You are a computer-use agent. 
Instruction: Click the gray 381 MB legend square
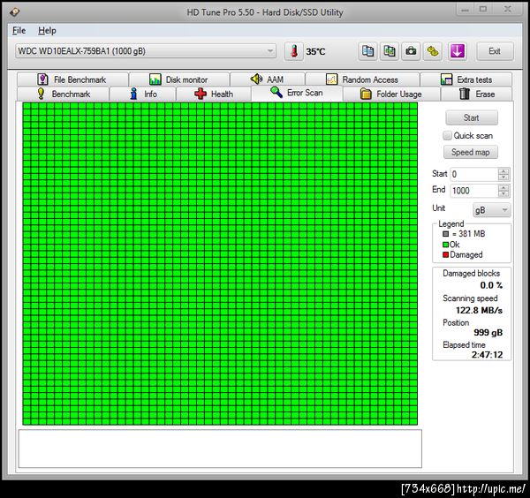445,234
